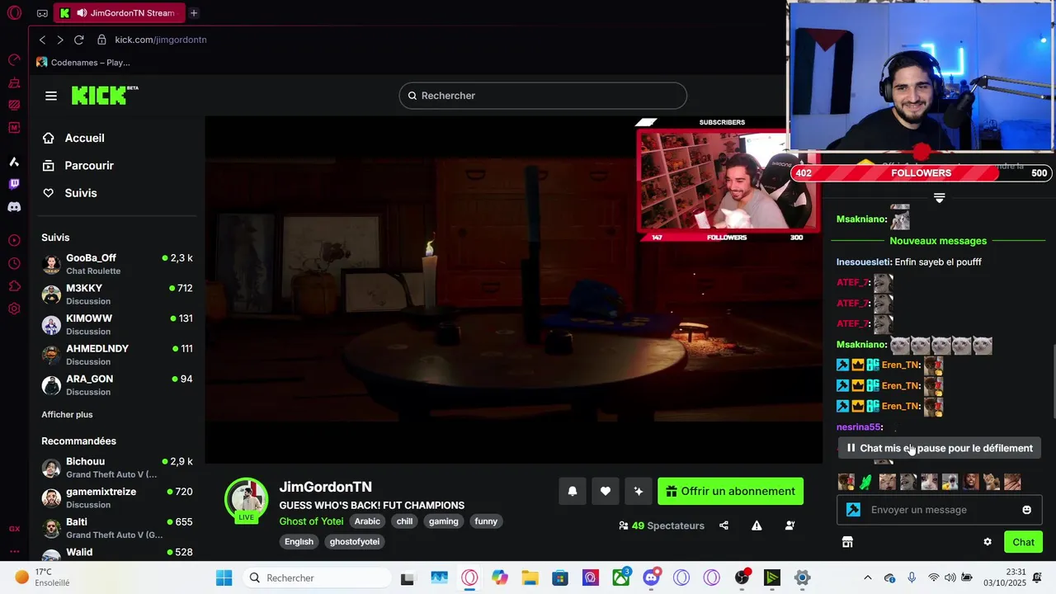
Task: Open Parcourir in the sidebar
Action: click(89, 165)
